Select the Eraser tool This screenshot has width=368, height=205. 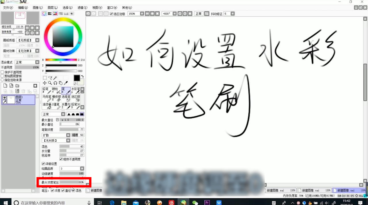click(x=56, y=98)
